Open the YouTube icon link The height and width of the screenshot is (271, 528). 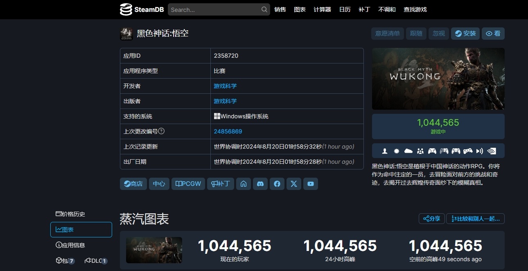coord(311,184)
